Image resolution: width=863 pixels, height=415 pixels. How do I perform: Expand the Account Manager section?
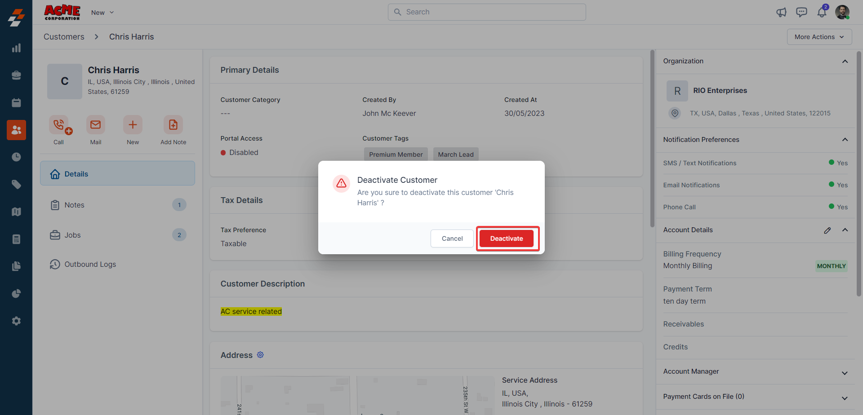(x=845, y=373)
